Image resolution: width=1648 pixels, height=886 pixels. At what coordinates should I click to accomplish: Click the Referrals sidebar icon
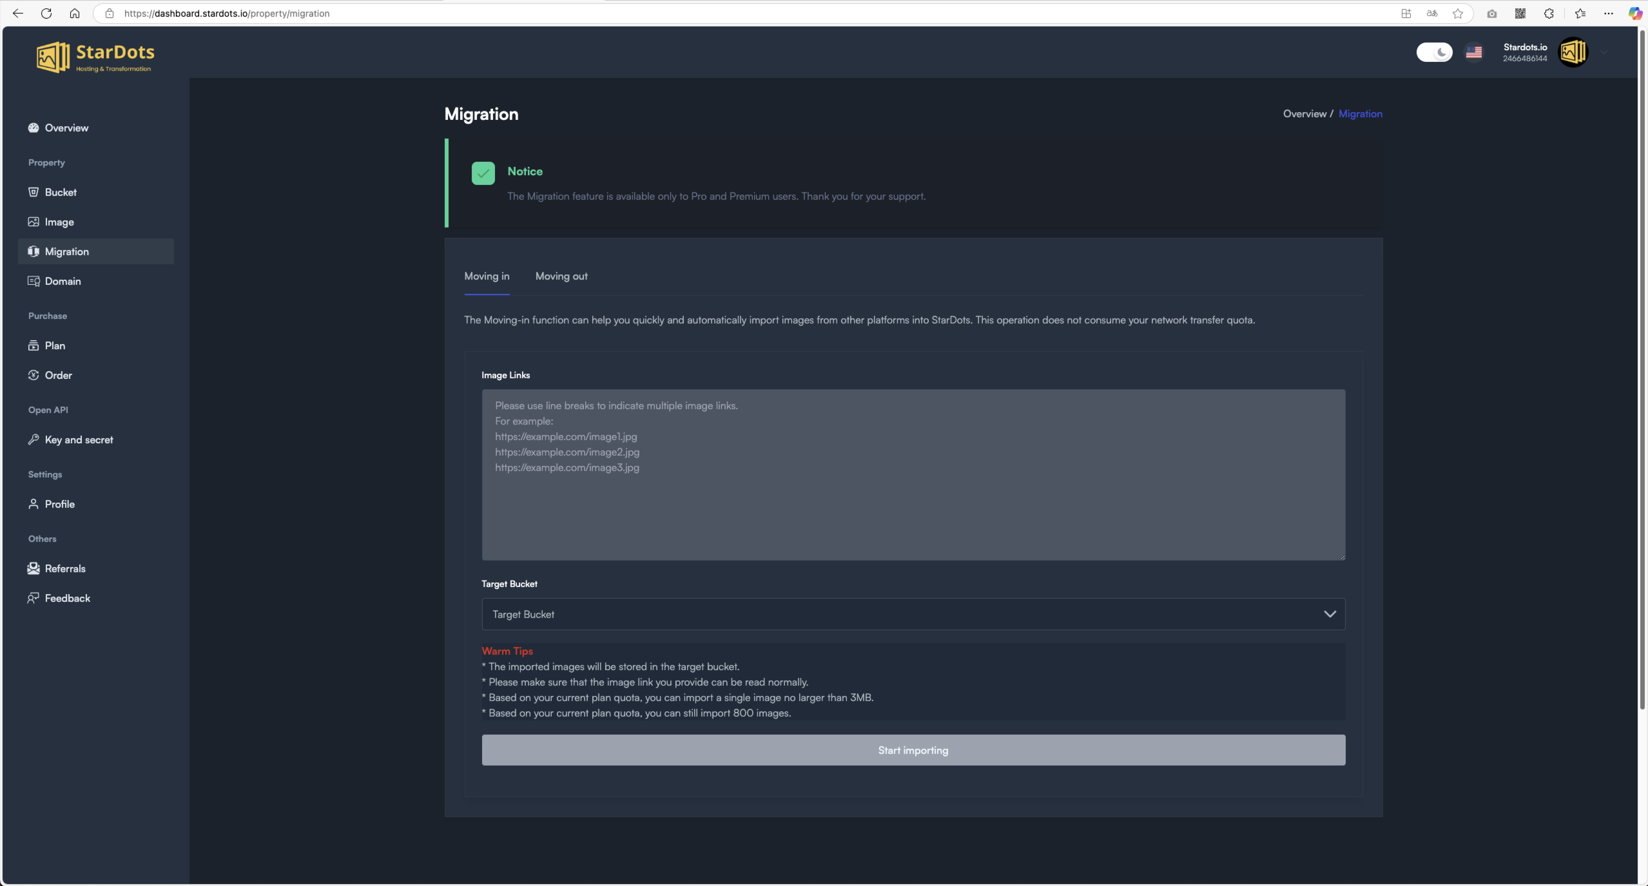tap(34, 568)
